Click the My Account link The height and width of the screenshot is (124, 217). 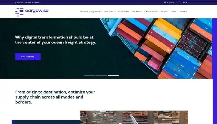pyautogui.click(x=169, y=2)
